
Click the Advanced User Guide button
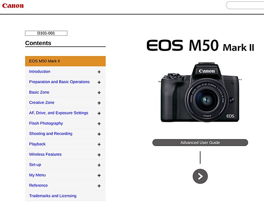(200, 142)
